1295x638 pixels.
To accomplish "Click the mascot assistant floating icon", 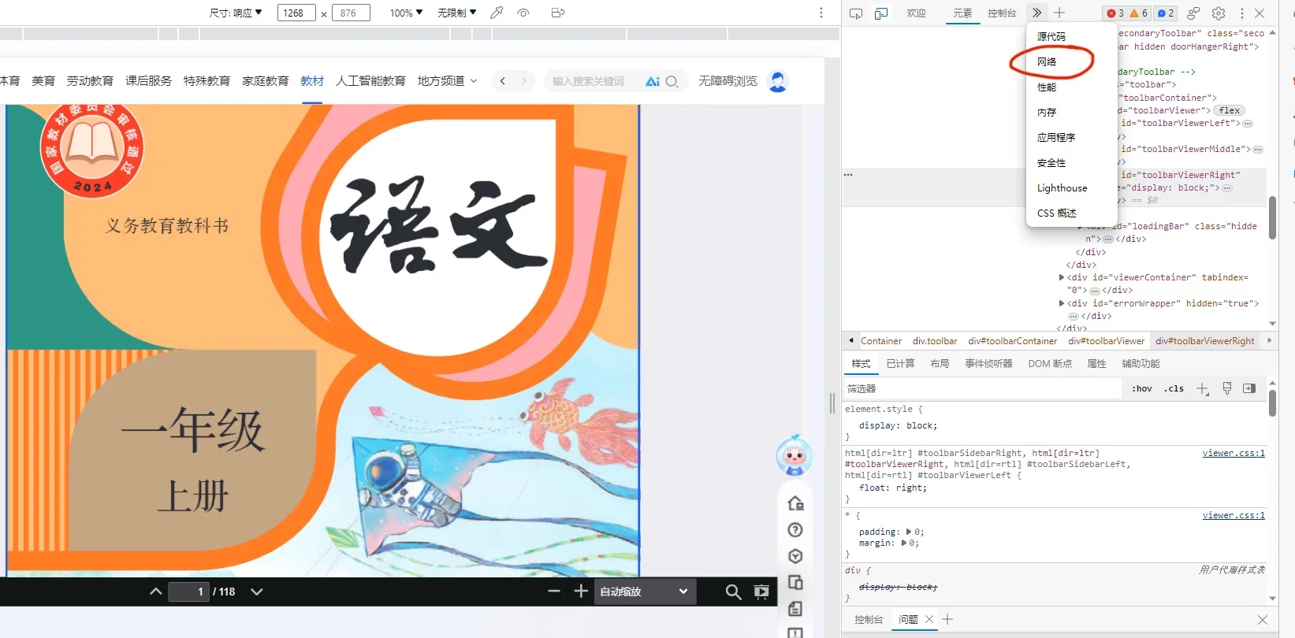I will pos(794,454).
